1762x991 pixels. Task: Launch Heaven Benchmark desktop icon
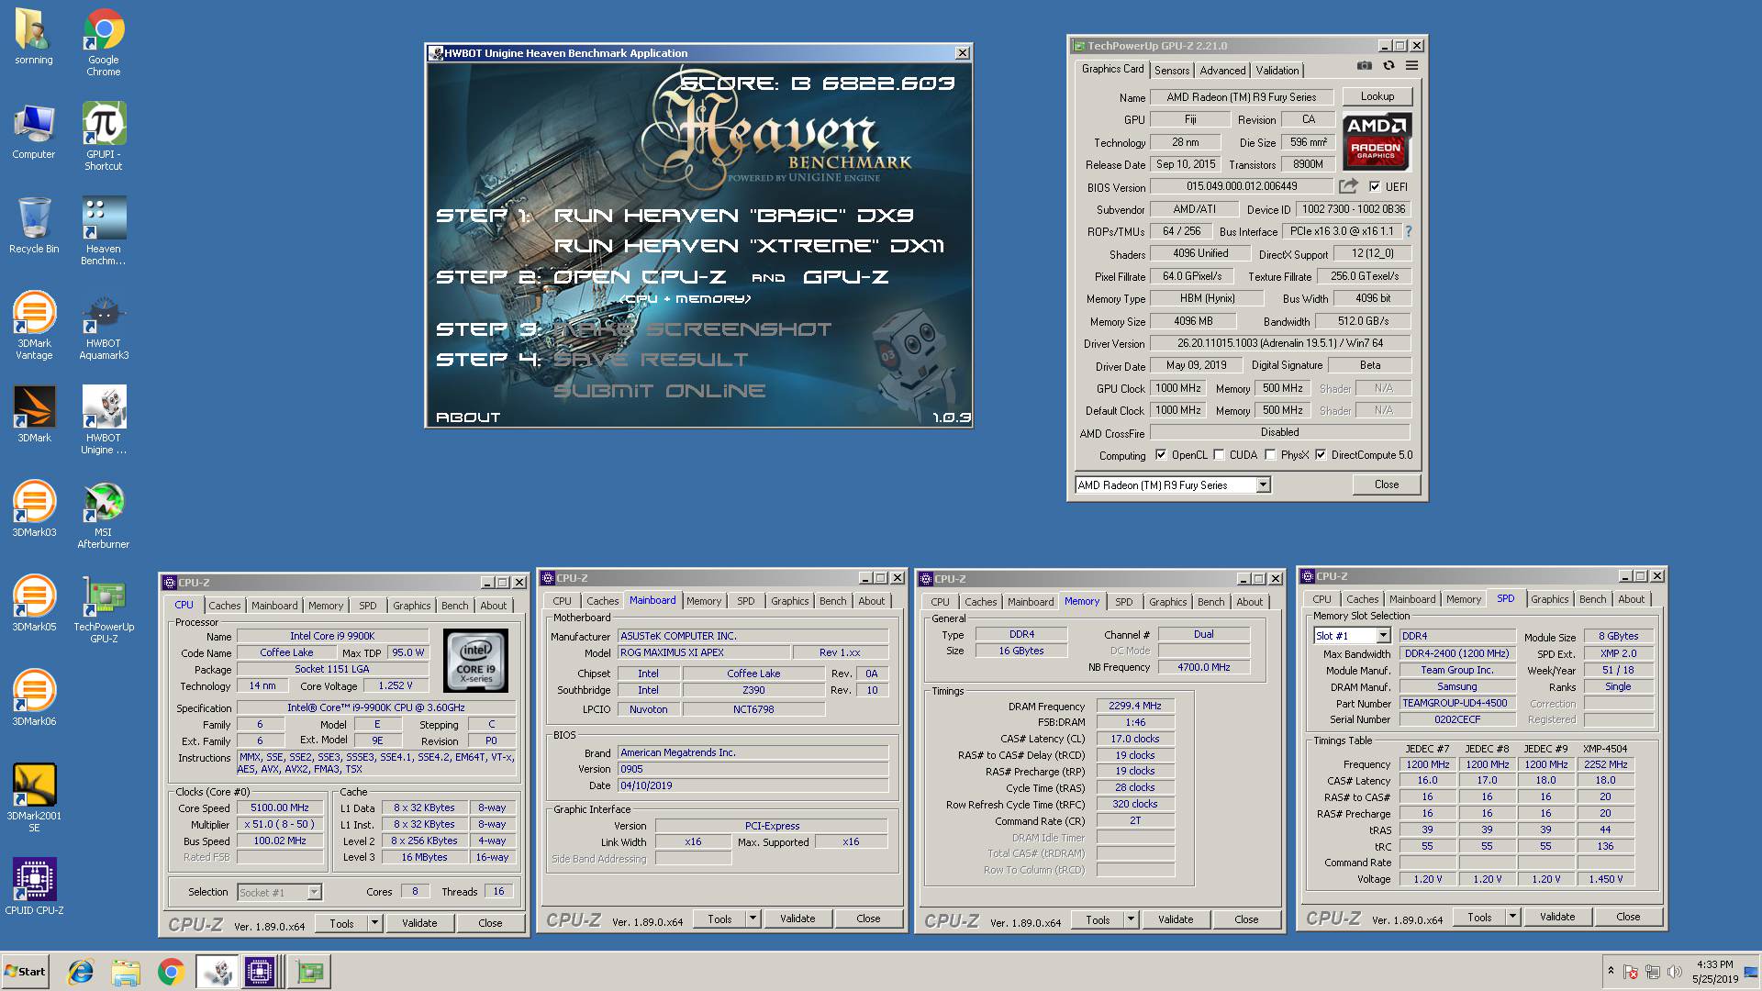[104, 231]
